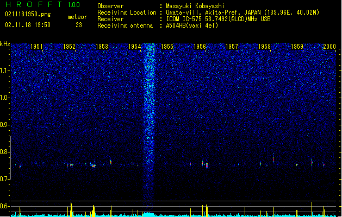Select observer name Masayuki Kobayashi
The height and width of the screenshot is (217, 342).
click(x=195, y=6)
